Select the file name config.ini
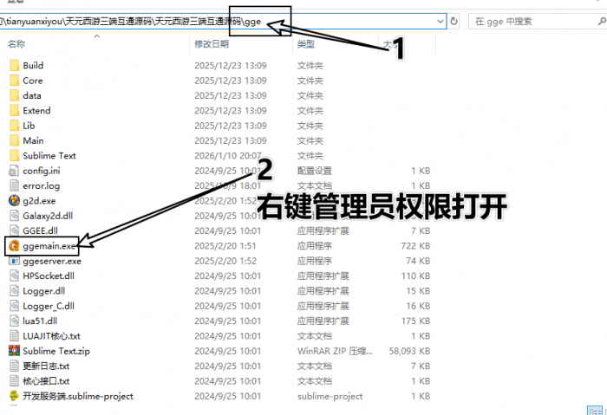This screenshot has width=607, height=415. (42, 171)
